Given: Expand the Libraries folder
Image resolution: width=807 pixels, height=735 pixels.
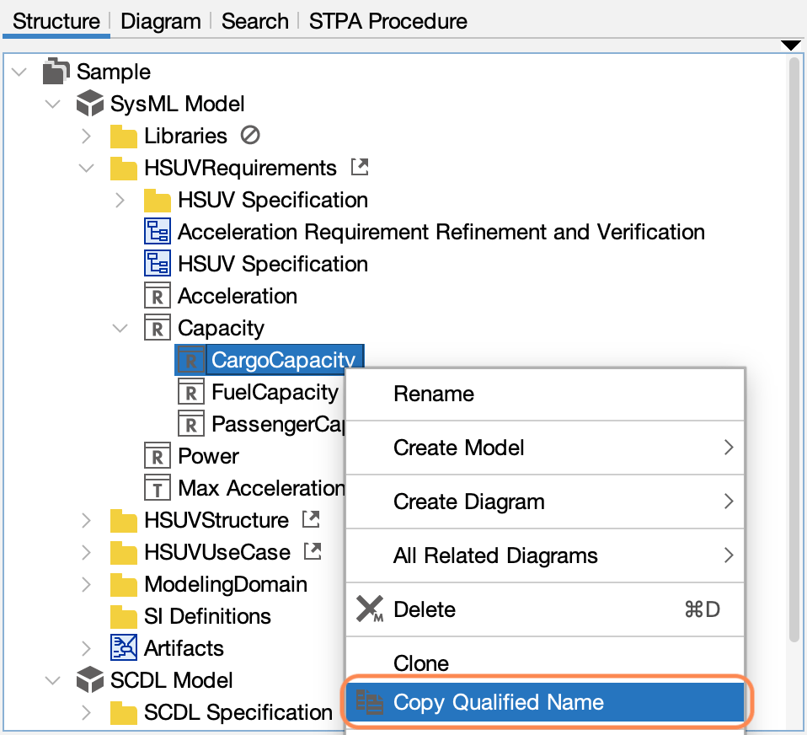Looking at the screenshot, I should click(x=86, y=137).
